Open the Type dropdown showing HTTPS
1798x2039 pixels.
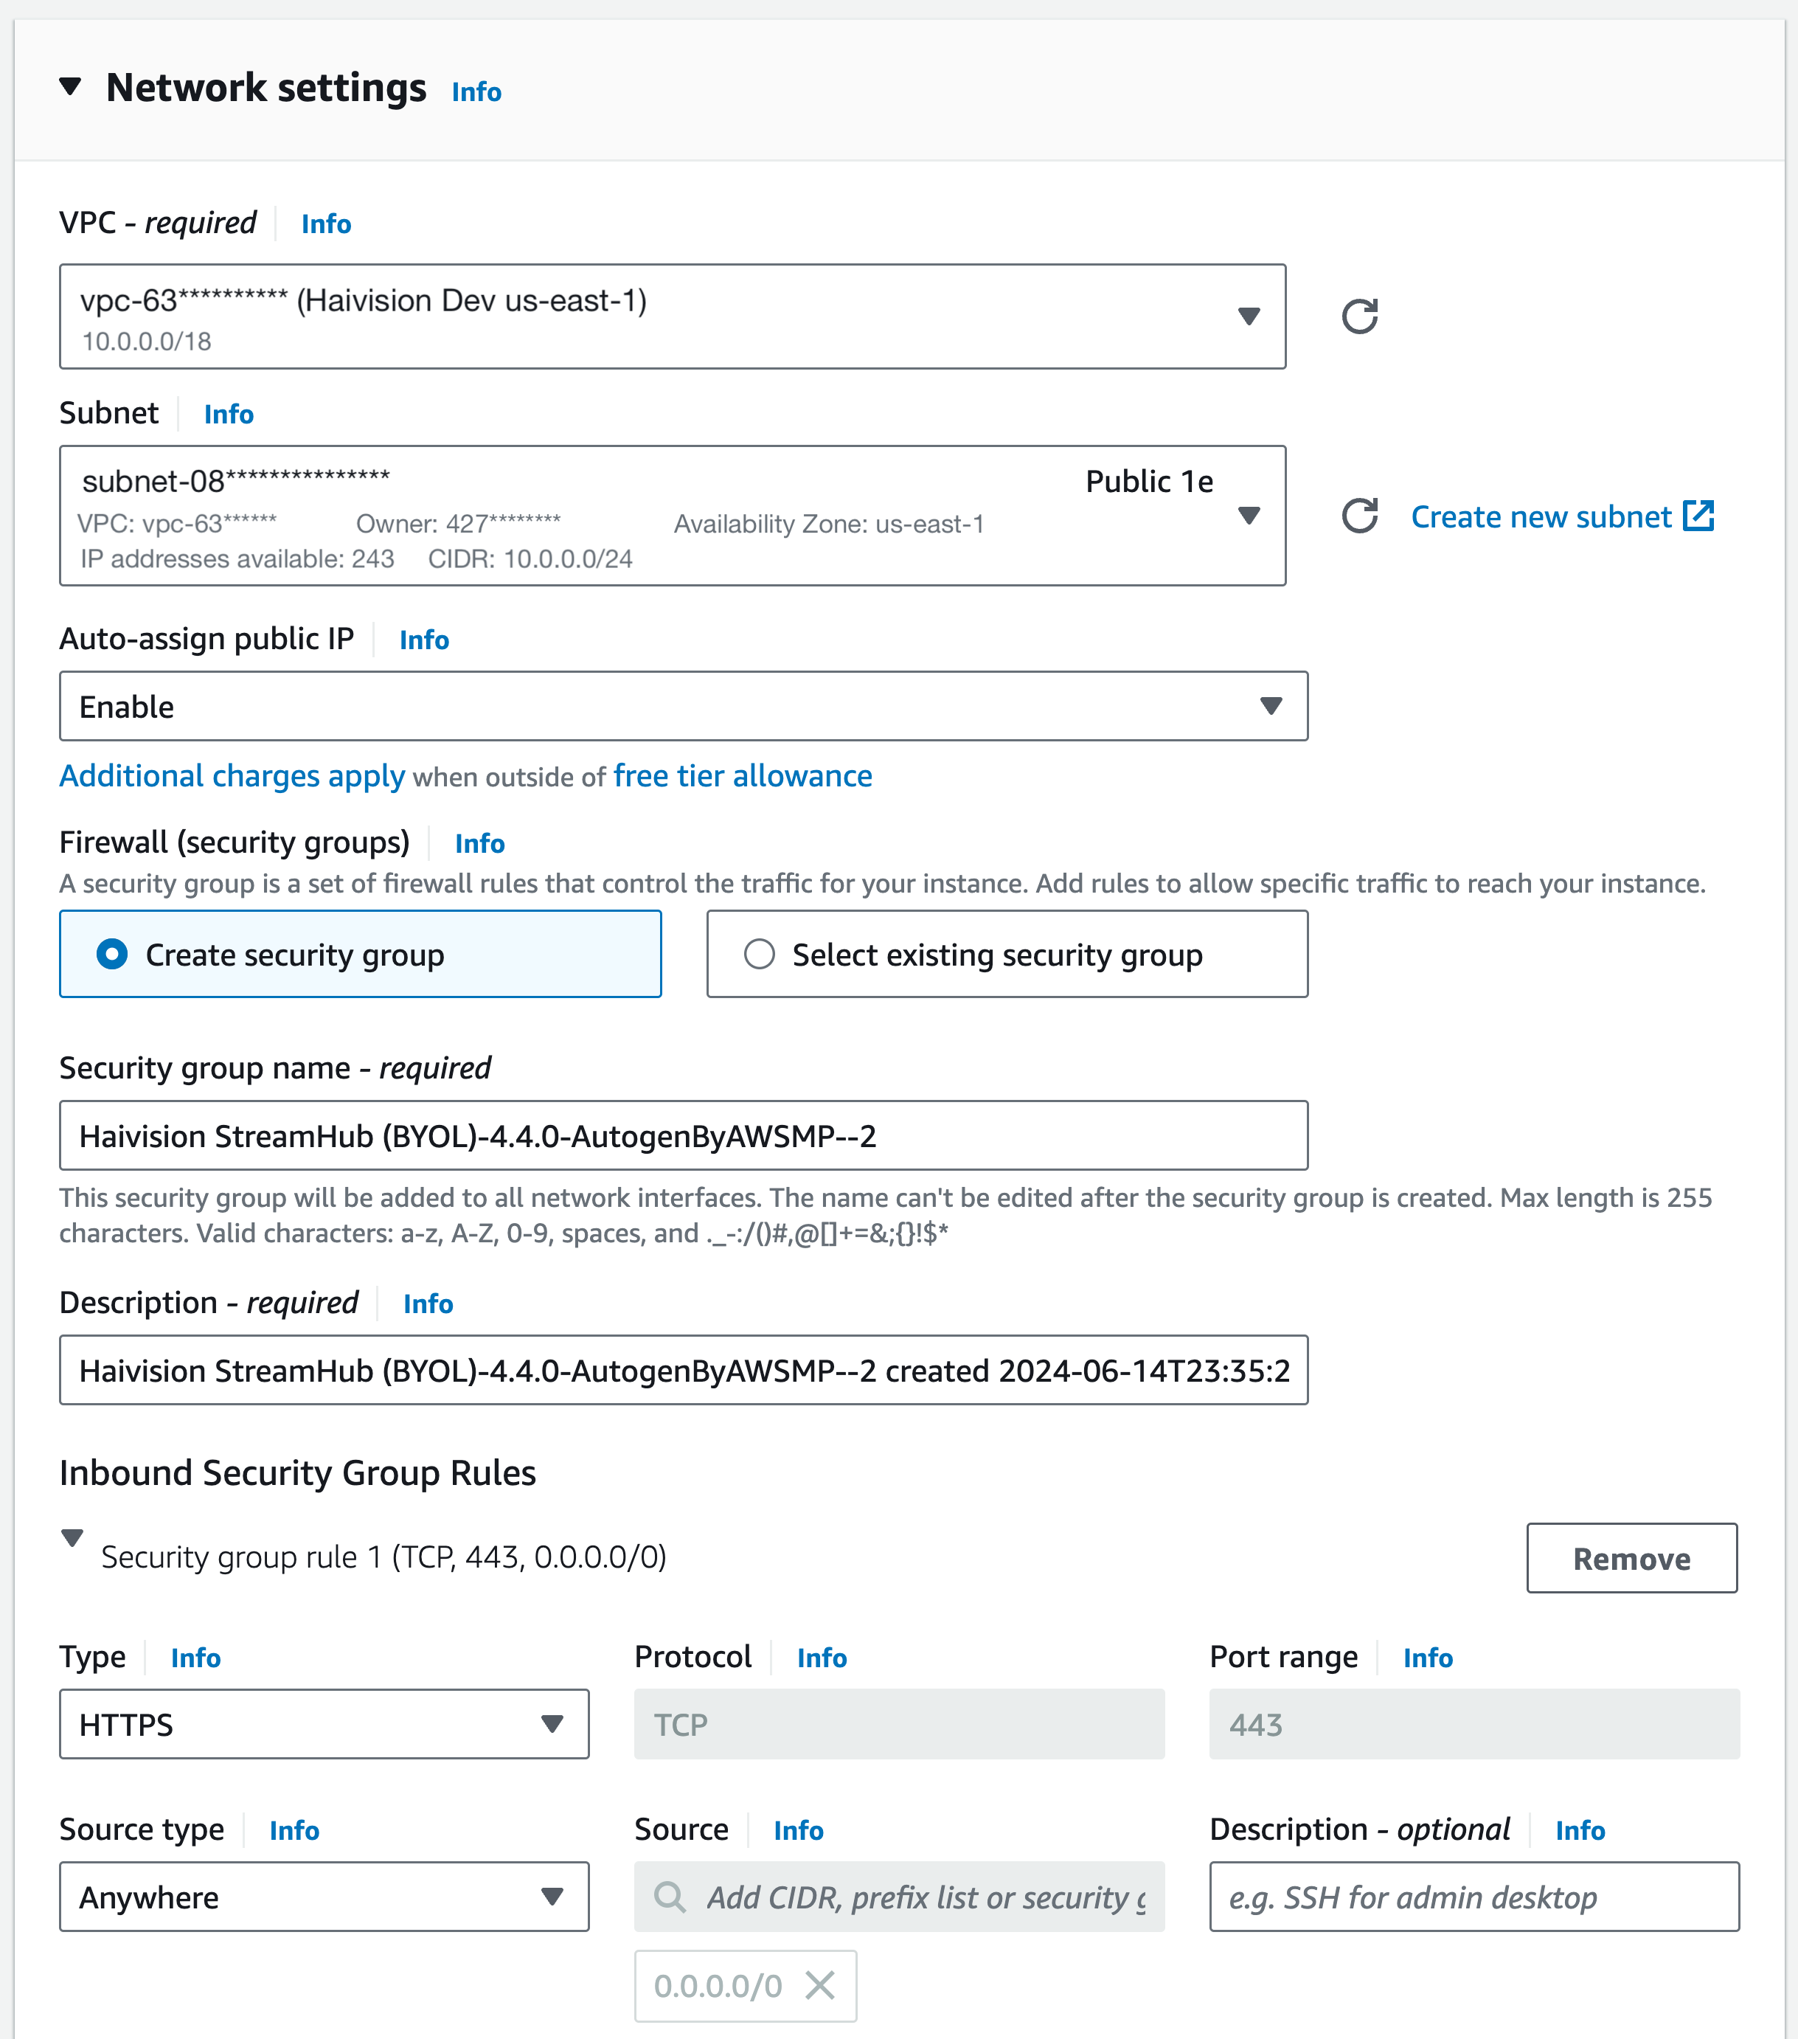click(552, 1724)
